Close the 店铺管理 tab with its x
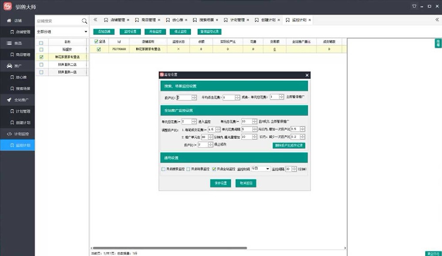Image resolution: width=442 pixels, height=256 pixels. pyautogui.click(x=128, y=20)
